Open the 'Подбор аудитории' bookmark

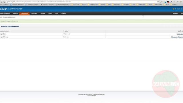(32, 5)
